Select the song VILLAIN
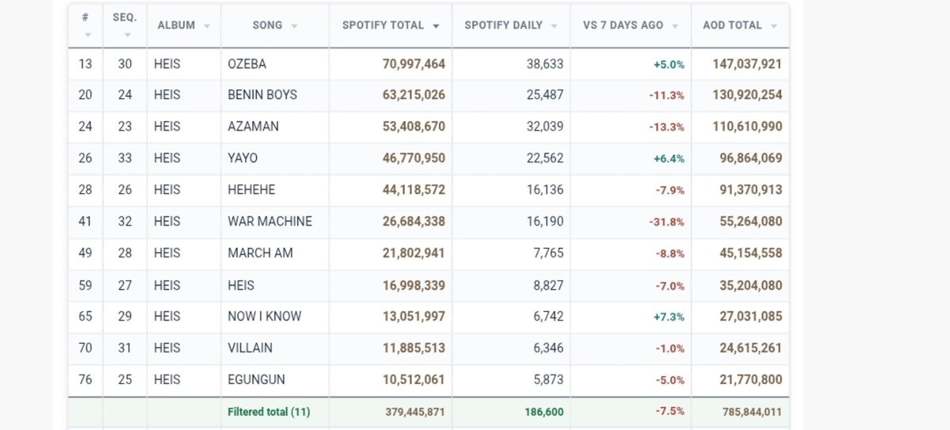950x430 pixels. (x=250, y=348)
